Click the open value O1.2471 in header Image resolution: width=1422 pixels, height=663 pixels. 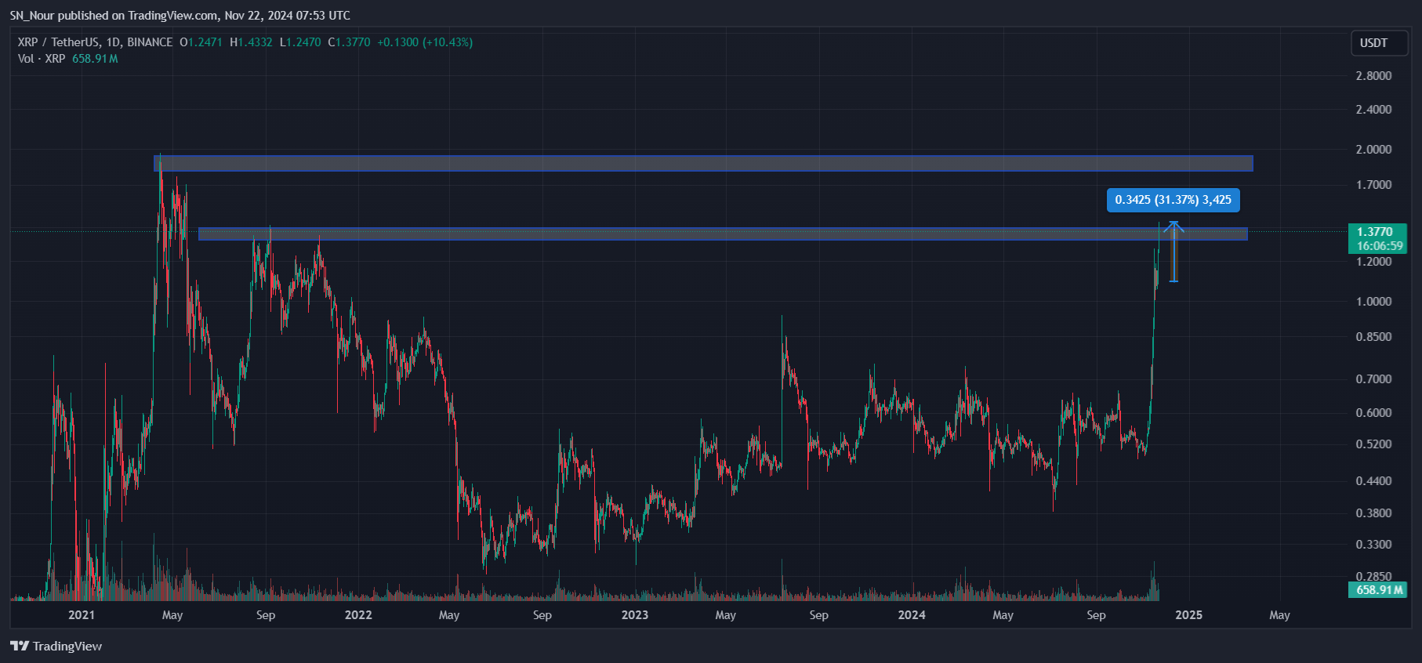click(x=201, y=42)
